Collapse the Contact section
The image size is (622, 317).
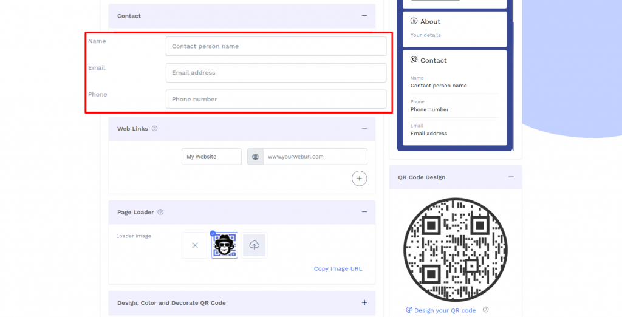coord(364,16)
